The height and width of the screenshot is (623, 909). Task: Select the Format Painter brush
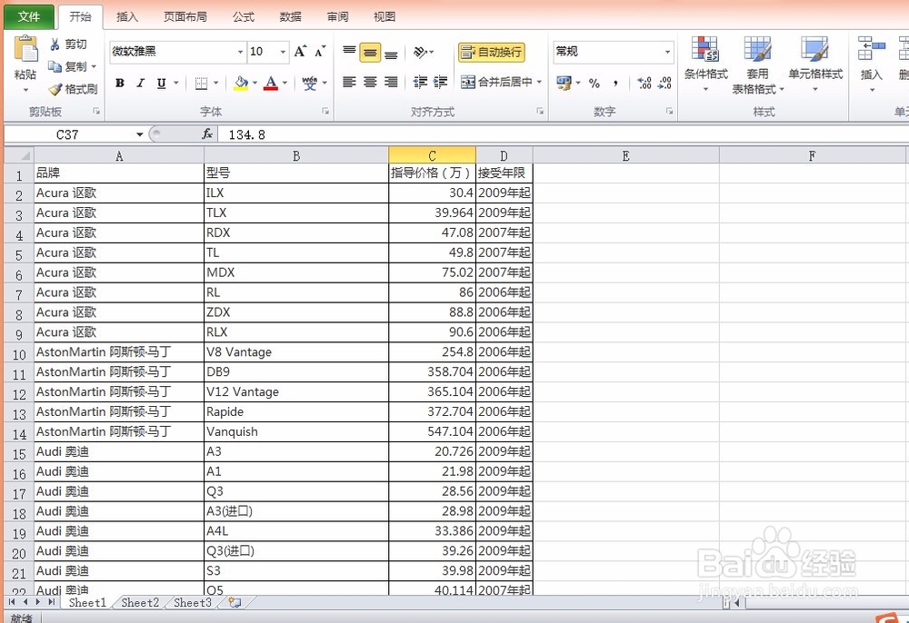pos(55,89)
